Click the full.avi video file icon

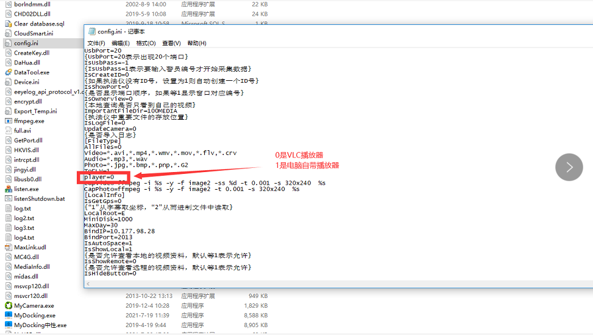9,131
